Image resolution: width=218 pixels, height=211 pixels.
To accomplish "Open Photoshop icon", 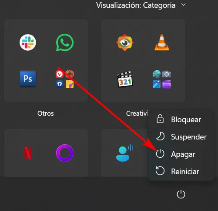I will [28, 79].
